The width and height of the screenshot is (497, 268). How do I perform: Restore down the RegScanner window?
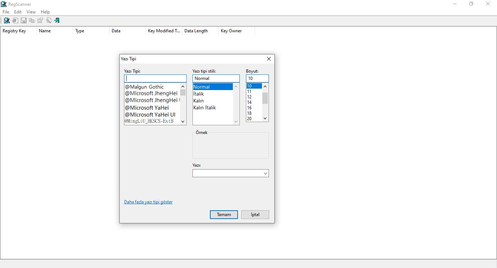[x=471, y=4]
